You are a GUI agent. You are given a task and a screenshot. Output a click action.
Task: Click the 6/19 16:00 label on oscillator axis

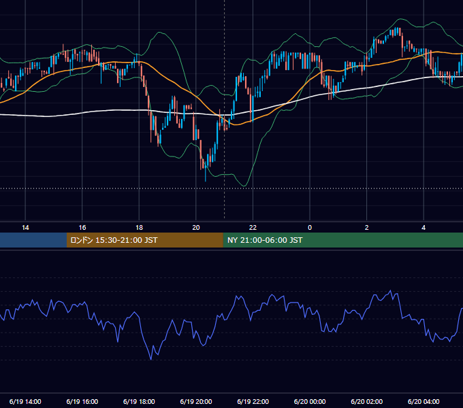[x=82, y=401]
